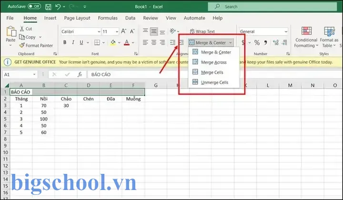Toggle the AutoSave switch
This screenshot has width=343, height=200.
click(x=34, y=6)
